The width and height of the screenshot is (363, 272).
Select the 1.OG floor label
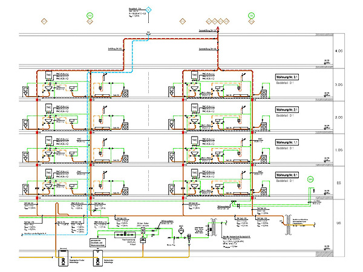[339, 150]
